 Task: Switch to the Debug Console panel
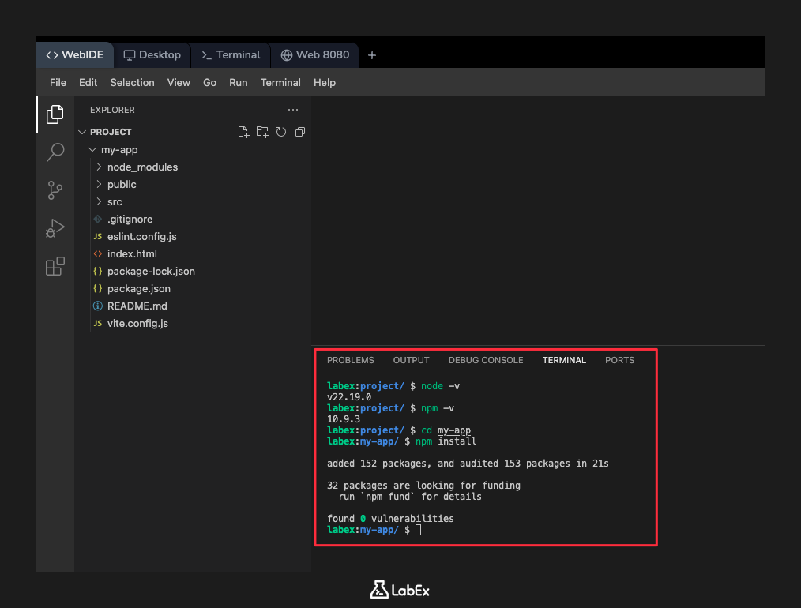pos(486,360)
